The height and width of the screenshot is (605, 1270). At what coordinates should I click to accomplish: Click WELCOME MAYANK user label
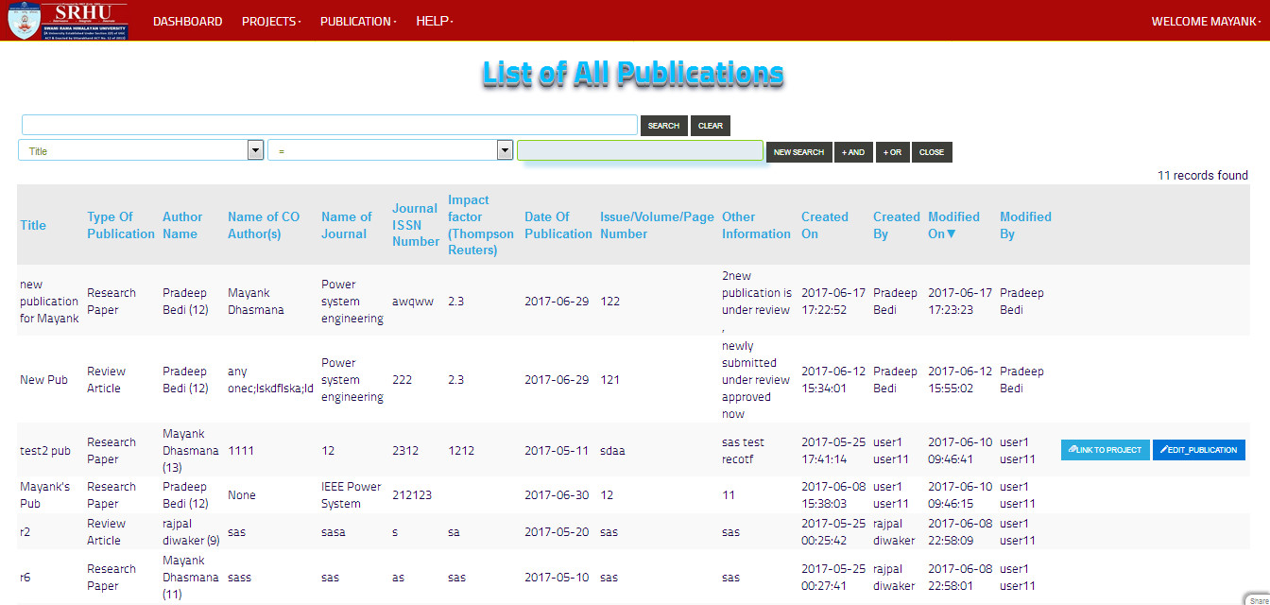pyautogui.click(x=1205, y=21)
